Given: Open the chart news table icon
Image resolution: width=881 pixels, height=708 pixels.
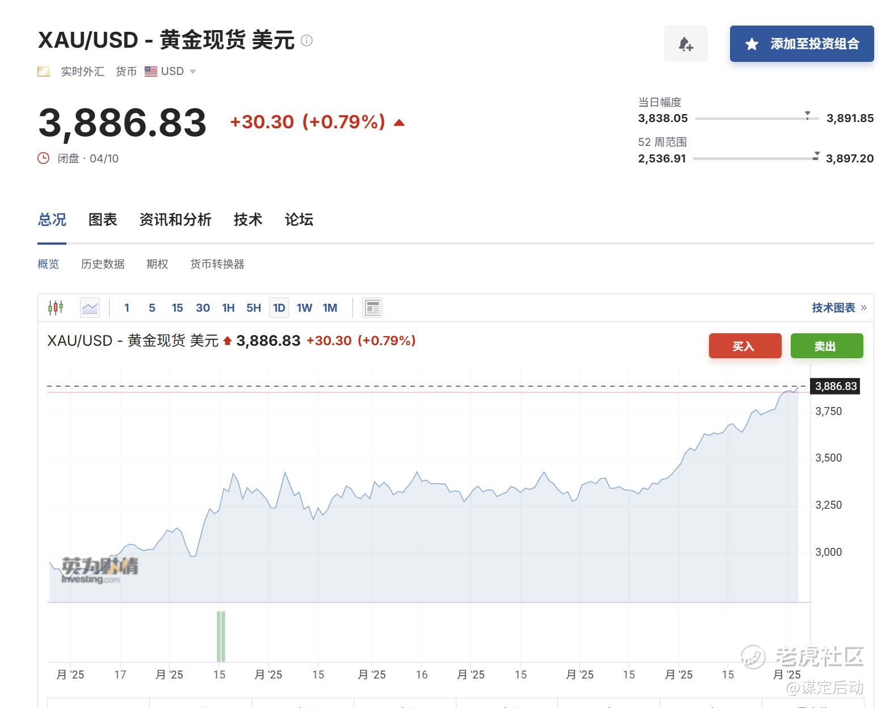Looking at the screenshot, I should click(x=372, y=308).
